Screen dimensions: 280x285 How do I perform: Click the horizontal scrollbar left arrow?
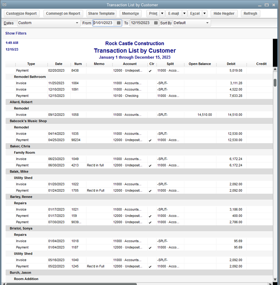pos(4,284)
